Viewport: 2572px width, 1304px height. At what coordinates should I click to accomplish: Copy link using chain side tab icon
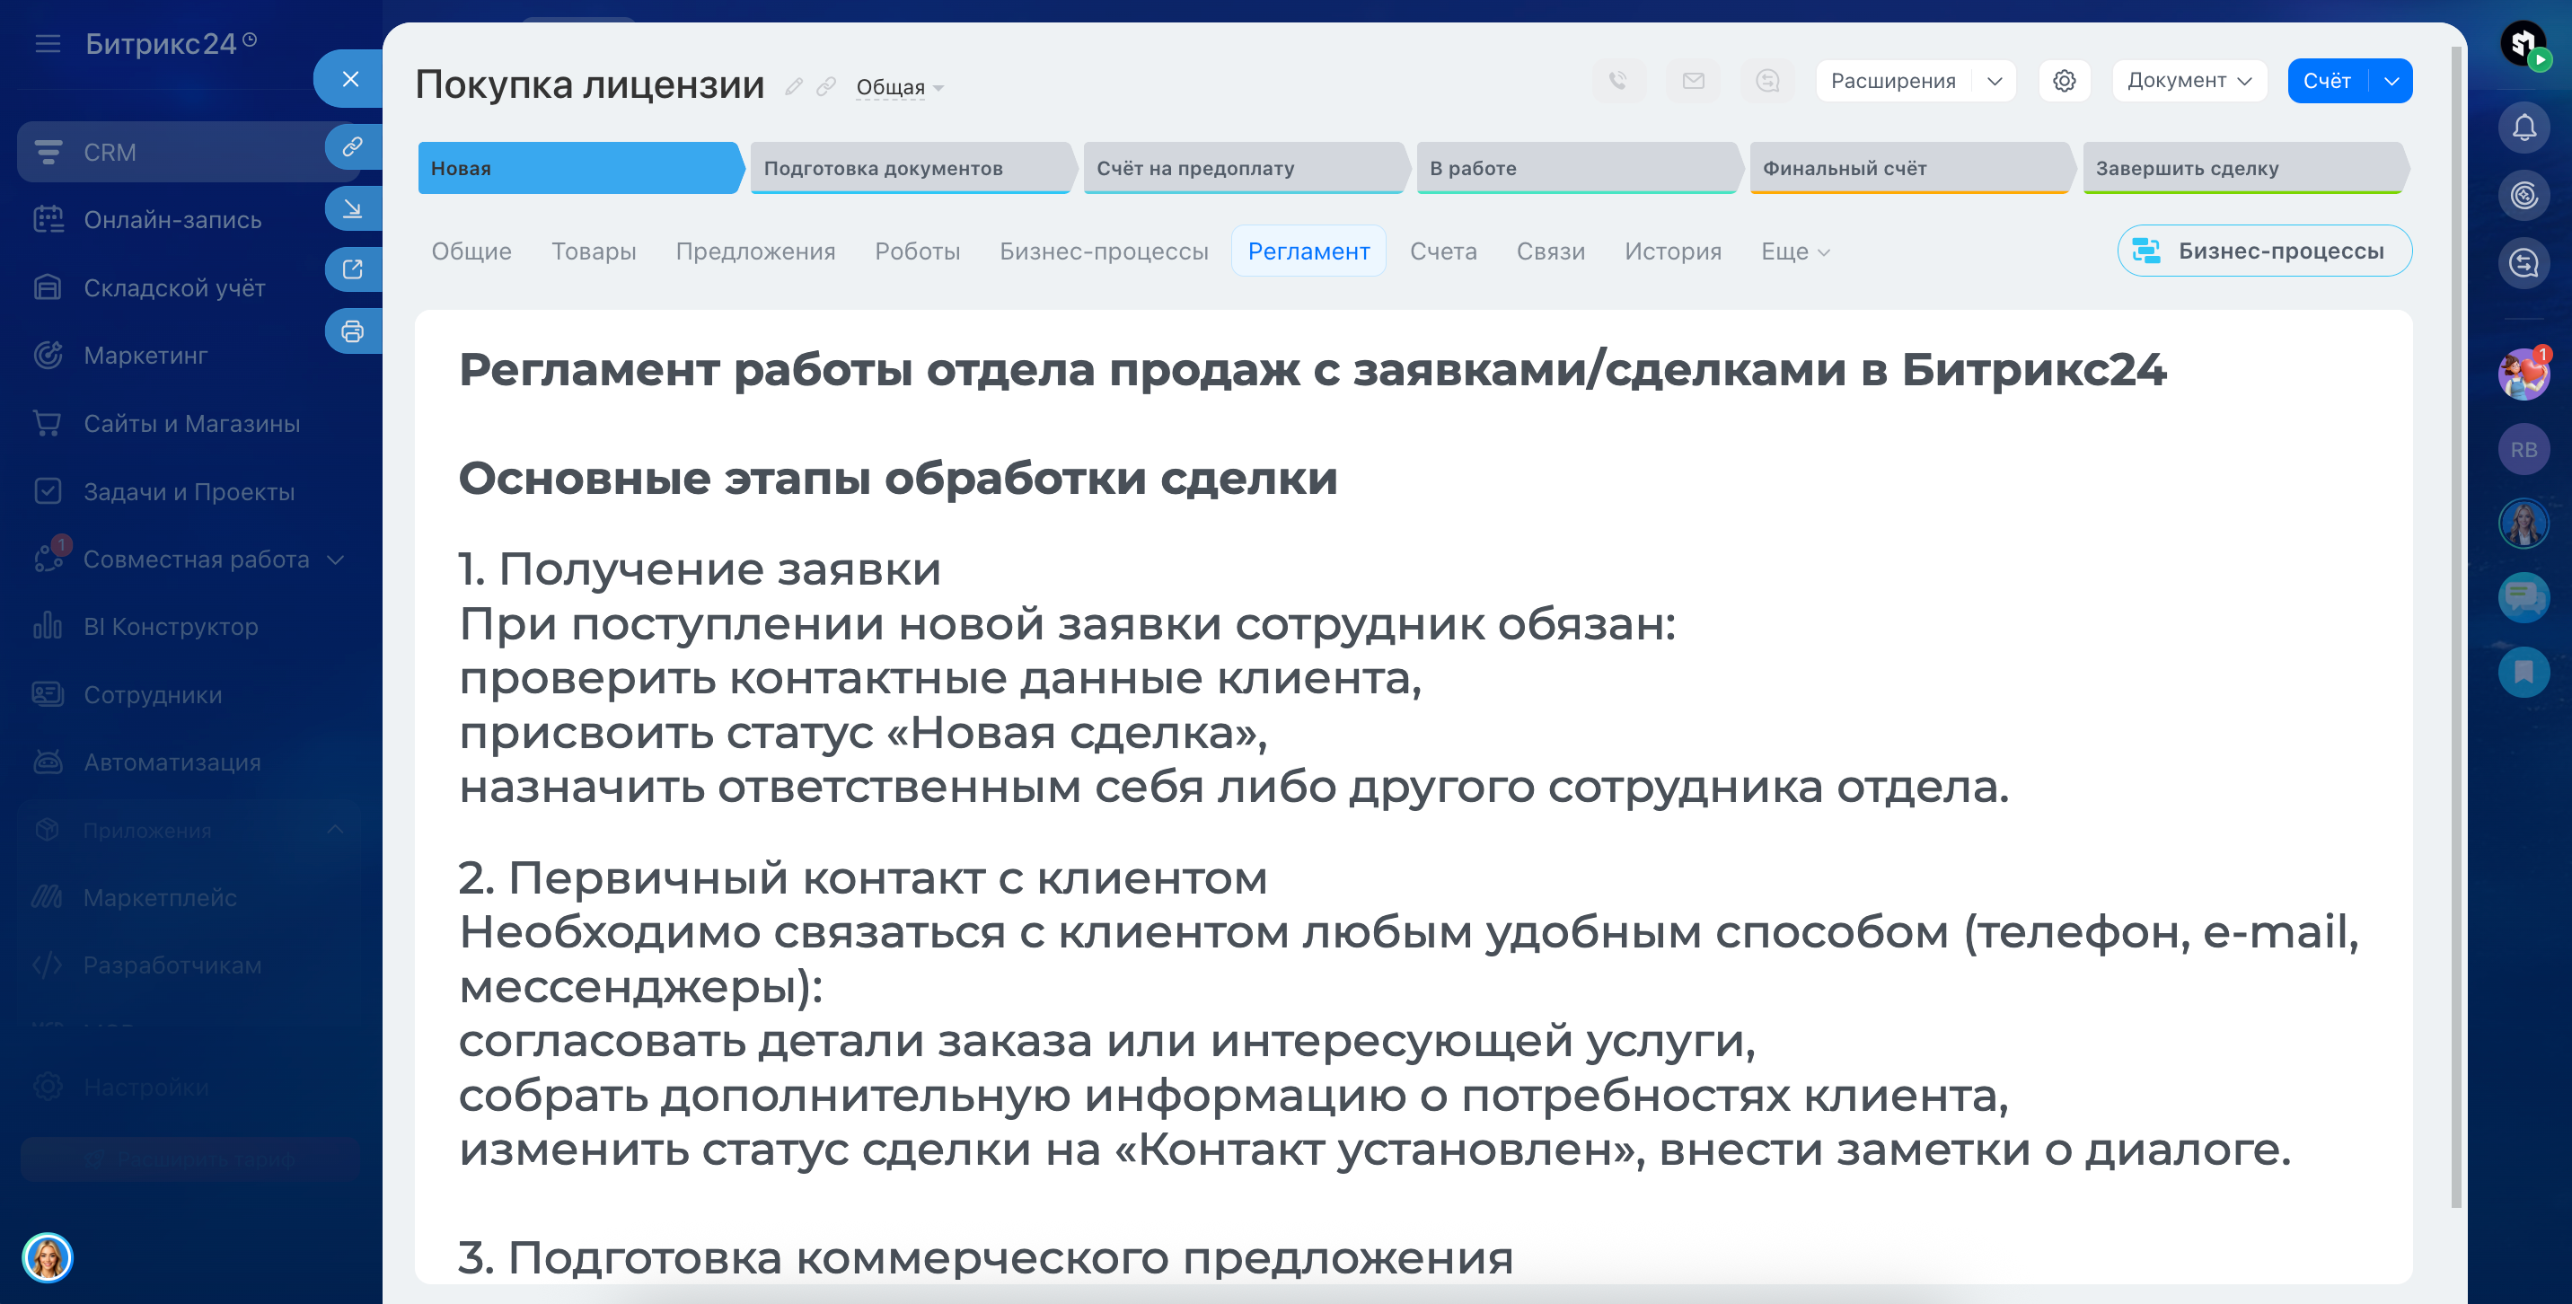pyautogui.click(x=352, y=148)
